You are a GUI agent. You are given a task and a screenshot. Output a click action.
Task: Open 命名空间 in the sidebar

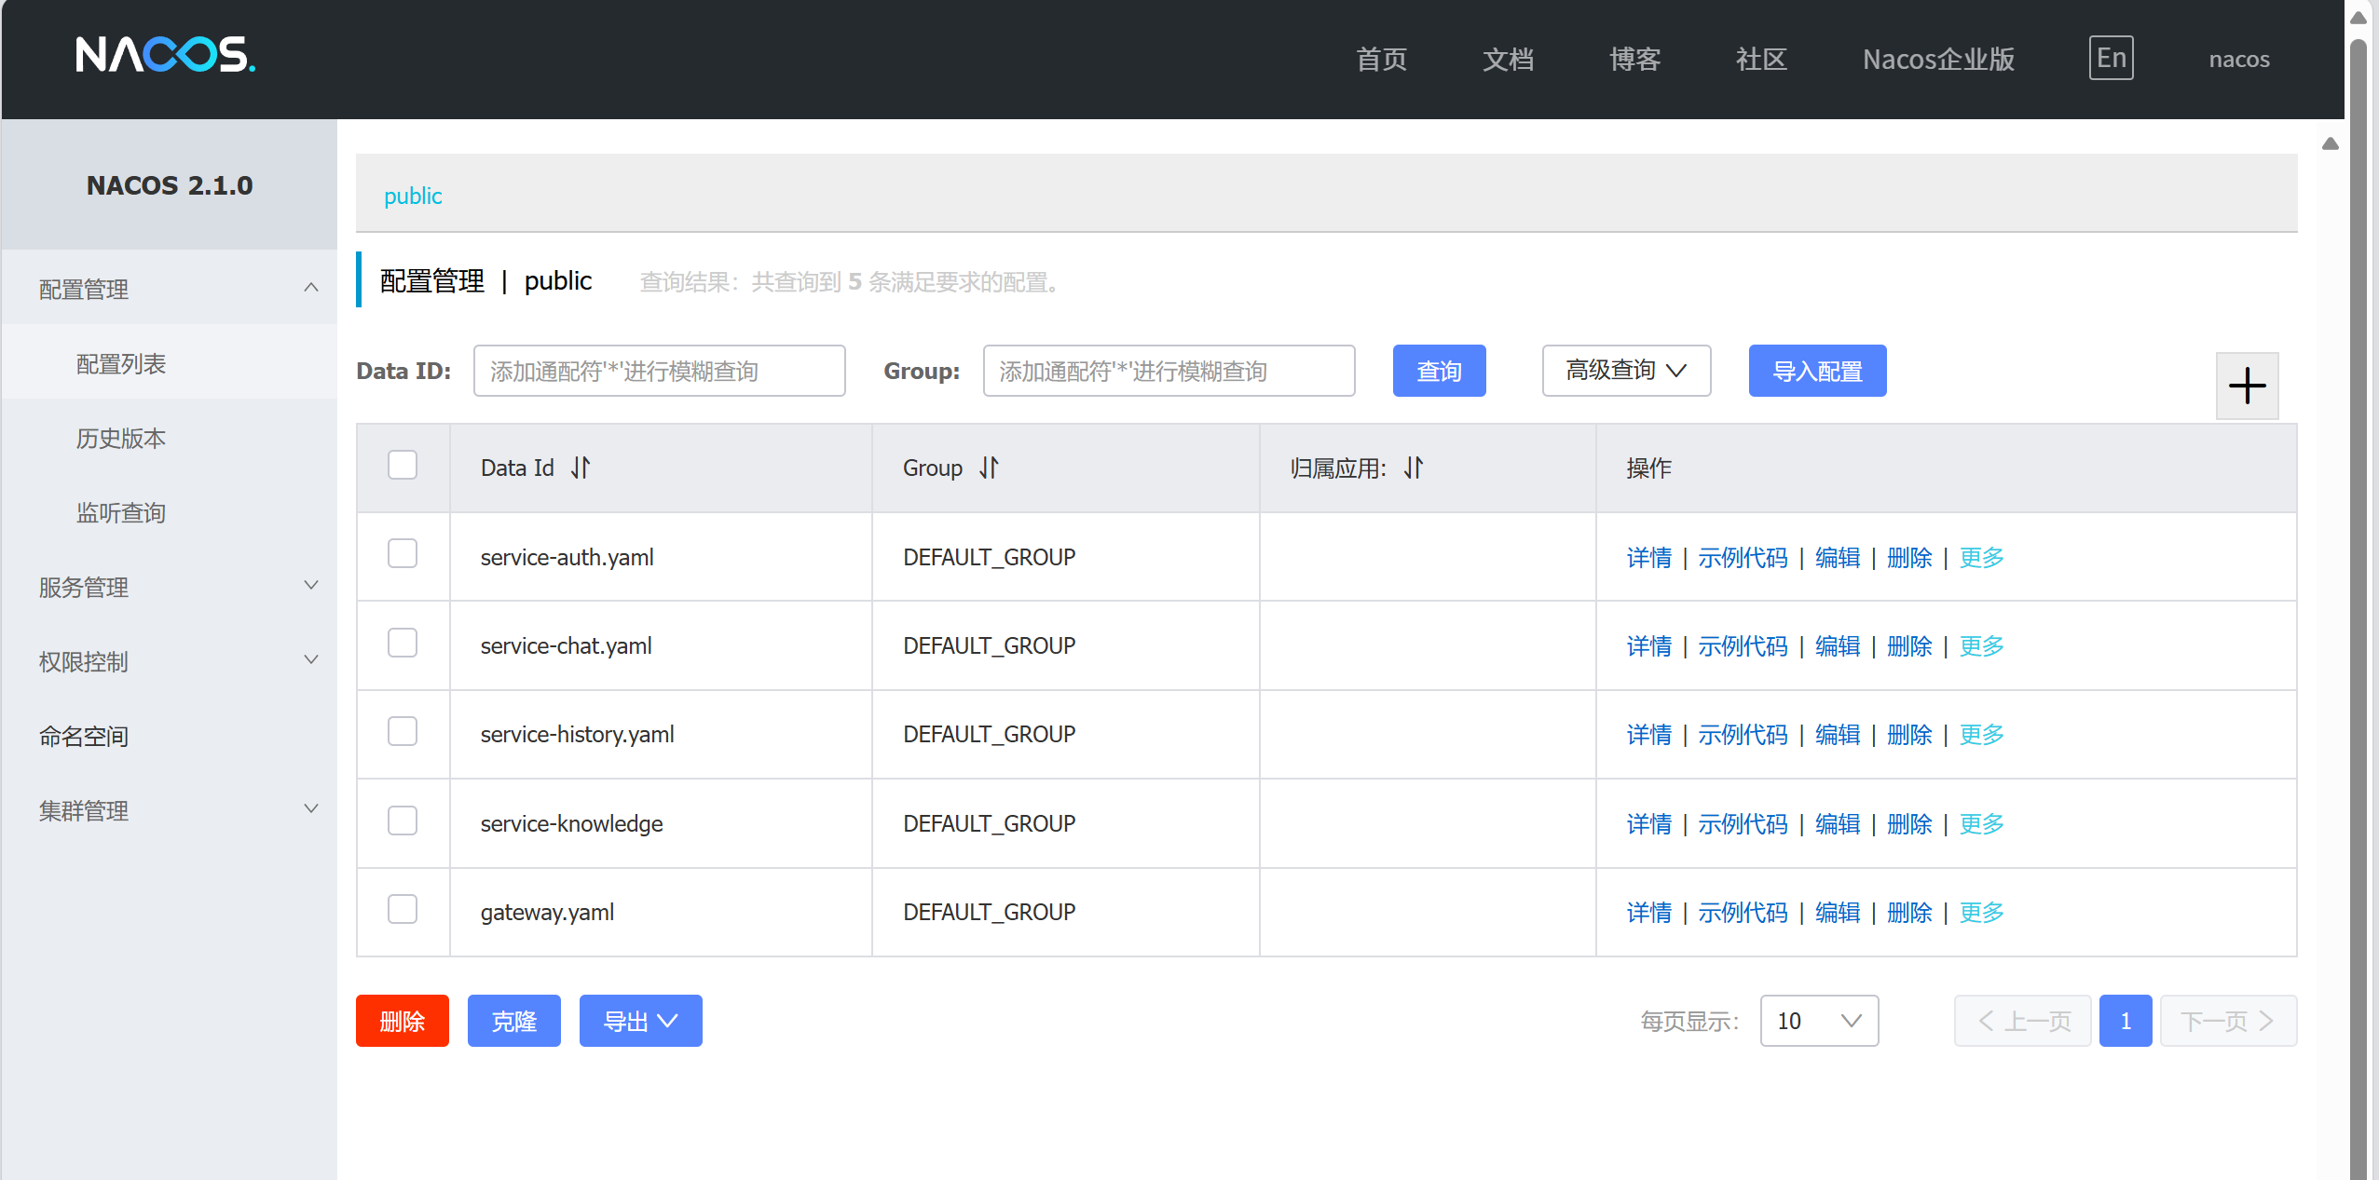coord(169,735)
